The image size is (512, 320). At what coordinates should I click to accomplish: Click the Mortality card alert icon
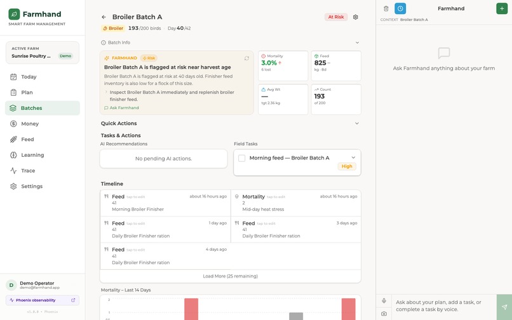tap(264, 56)
